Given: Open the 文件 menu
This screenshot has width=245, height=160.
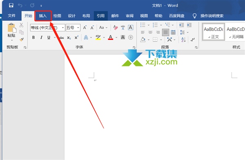Looking at the screenshot, I should [x=12, y=16].
